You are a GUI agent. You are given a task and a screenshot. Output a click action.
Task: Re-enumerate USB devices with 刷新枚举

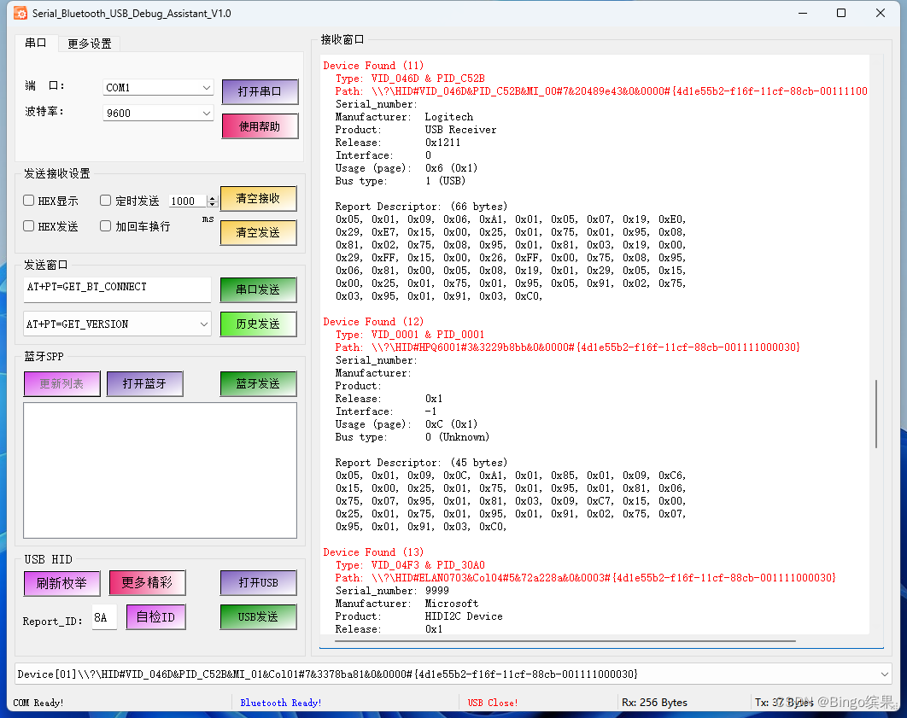[x=61, y=583]
